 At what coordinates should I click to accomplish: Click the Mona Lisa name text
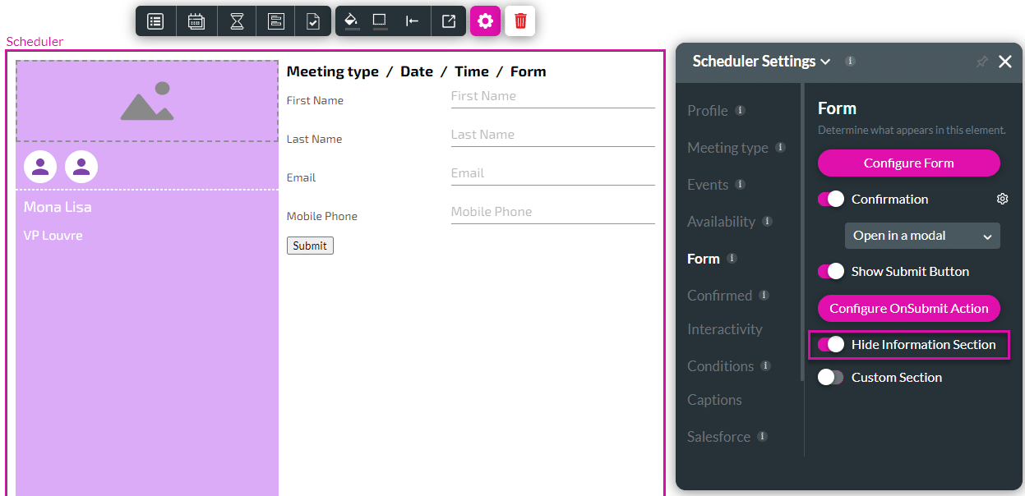click(x=58, y=207)
